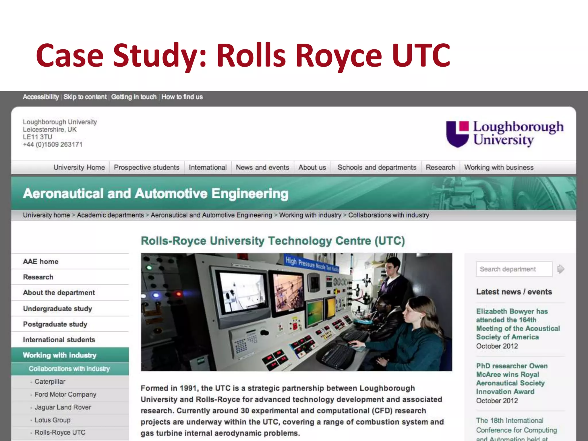Open Schools and departments menu
Viewport: 588px width, 441px height.
[377, 167]
